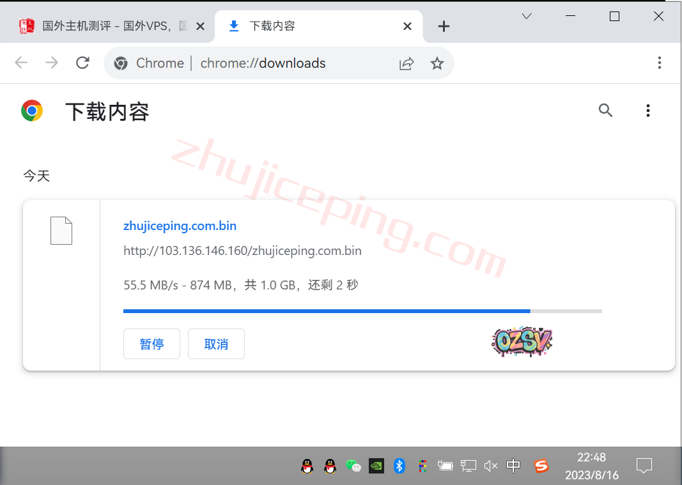The width and height of the screenshot is (682, 485).
Task: Reload the page with the refresh icon
Action: click(x=82, y=63)
